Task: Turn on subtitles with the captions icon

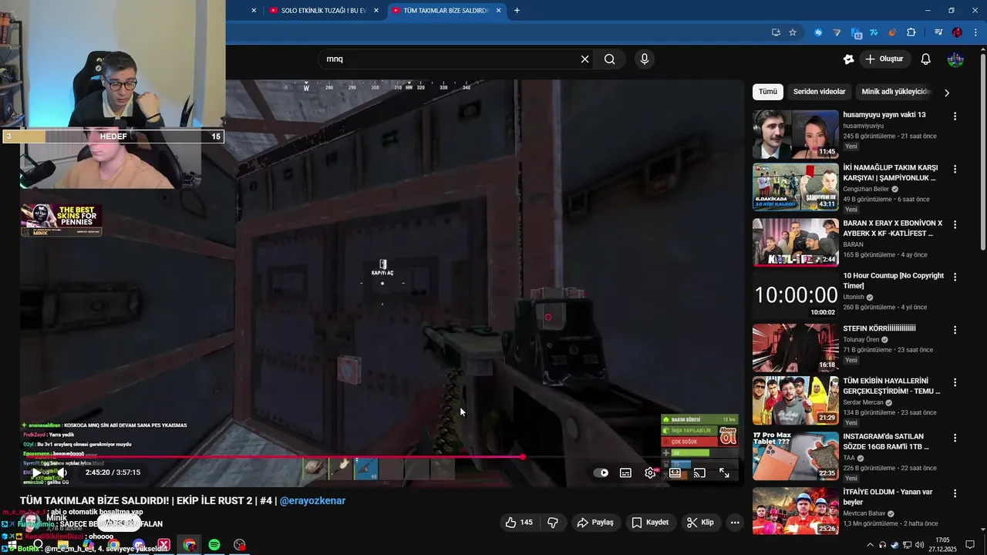Action: (x=626, y=473)
